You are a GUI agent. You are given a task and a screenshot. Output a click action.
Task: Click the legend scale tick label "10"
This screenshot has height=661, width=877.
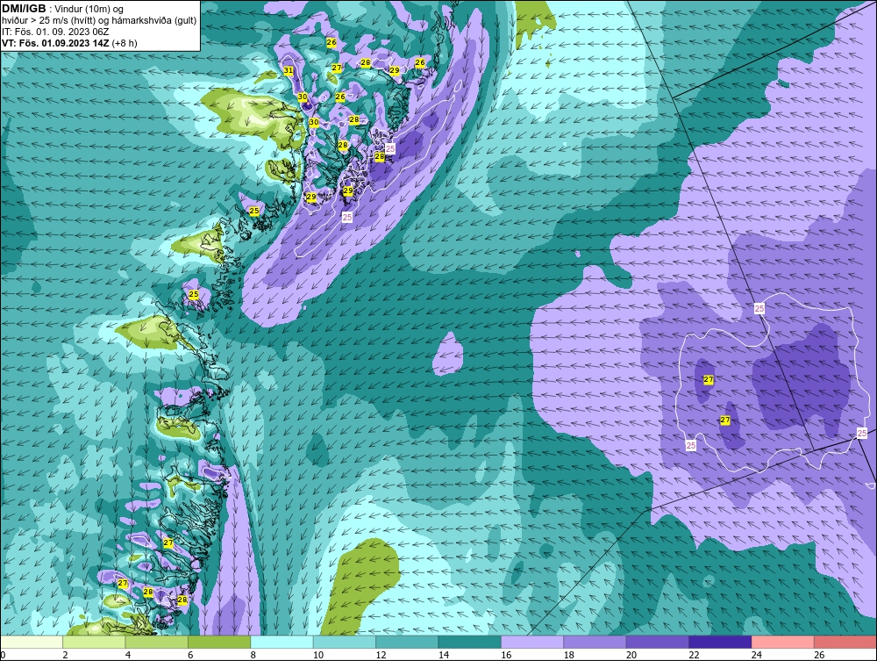click(318, 655)
